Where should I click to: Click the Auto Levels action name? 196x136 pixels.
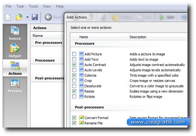pos(93,70)
